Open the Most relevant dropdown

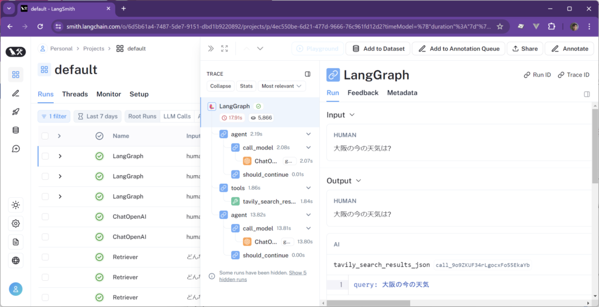(282, 86)
